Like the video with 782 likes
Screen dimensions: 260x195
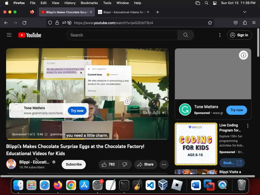click(x=108, y=164)
